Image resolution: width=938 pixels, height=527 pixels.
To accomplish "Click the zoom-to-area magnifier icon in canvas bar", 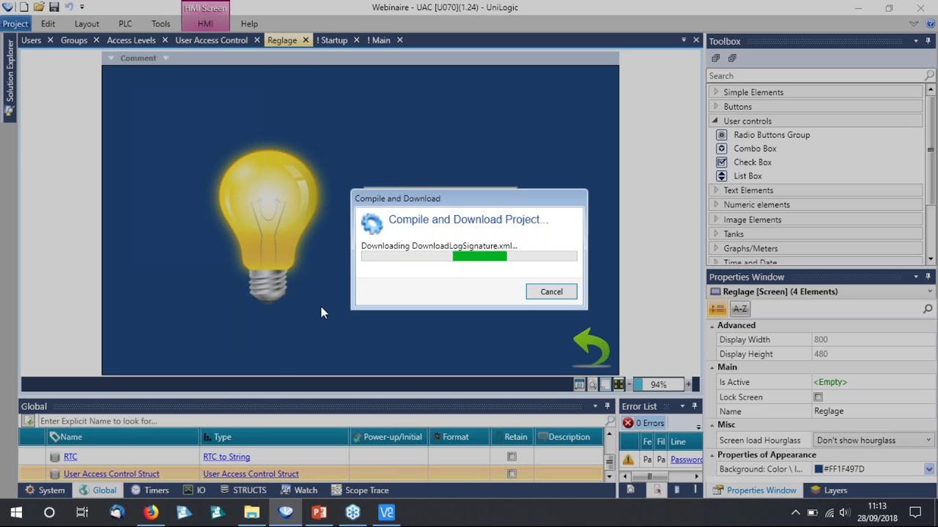I will click(592, 384).
